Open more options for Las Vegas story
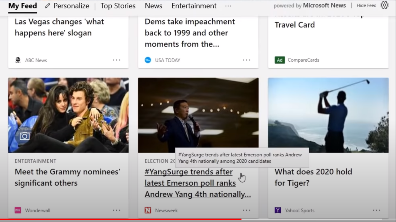 click(x=117, y=60)
